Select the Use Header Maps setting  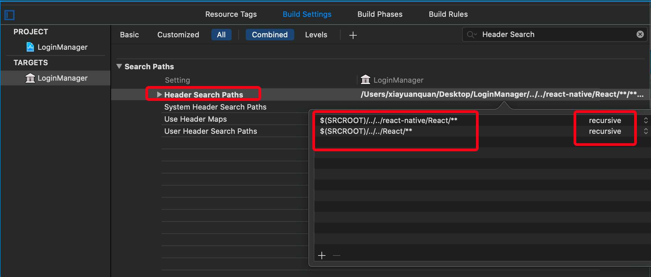(195, 119)
